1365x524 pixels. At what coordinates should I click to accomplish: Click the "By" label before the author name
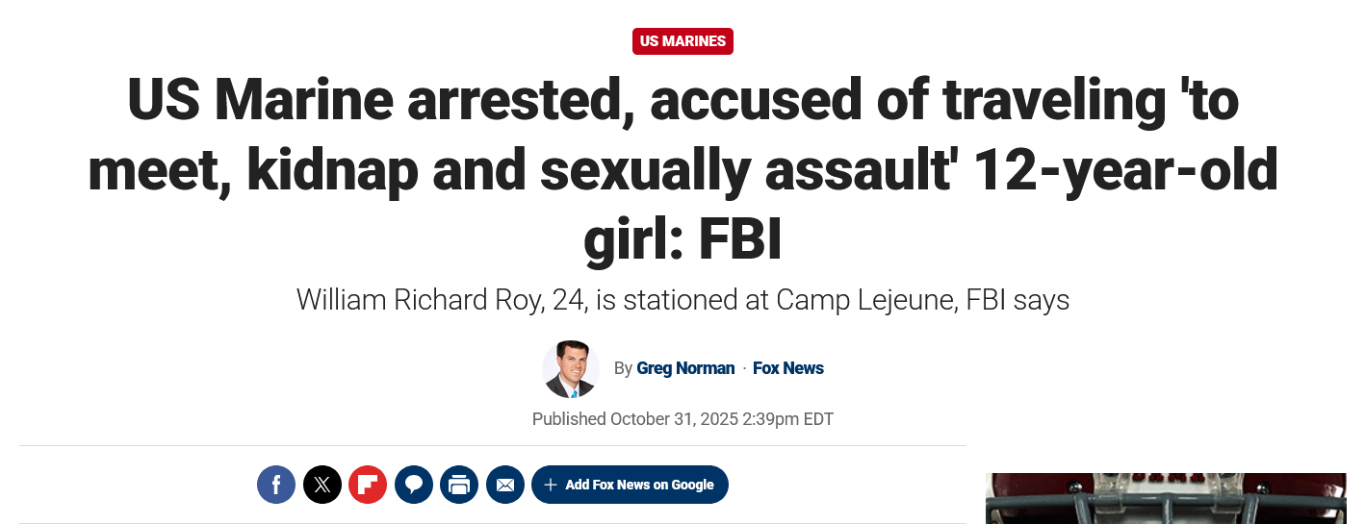click(x=623, y=368)
